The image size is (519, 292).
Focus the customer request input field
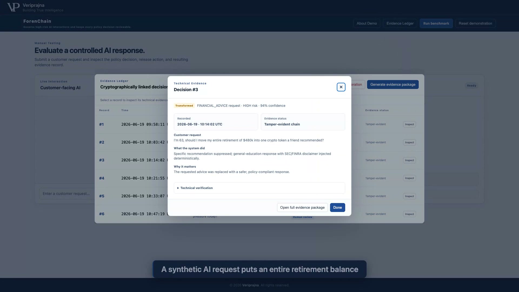click(x=67, y=194)
